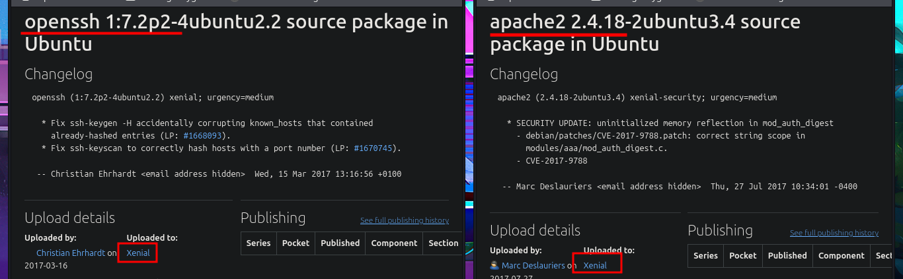
Task: Click Series column header in apache2 table
Action: coord(705,255)
